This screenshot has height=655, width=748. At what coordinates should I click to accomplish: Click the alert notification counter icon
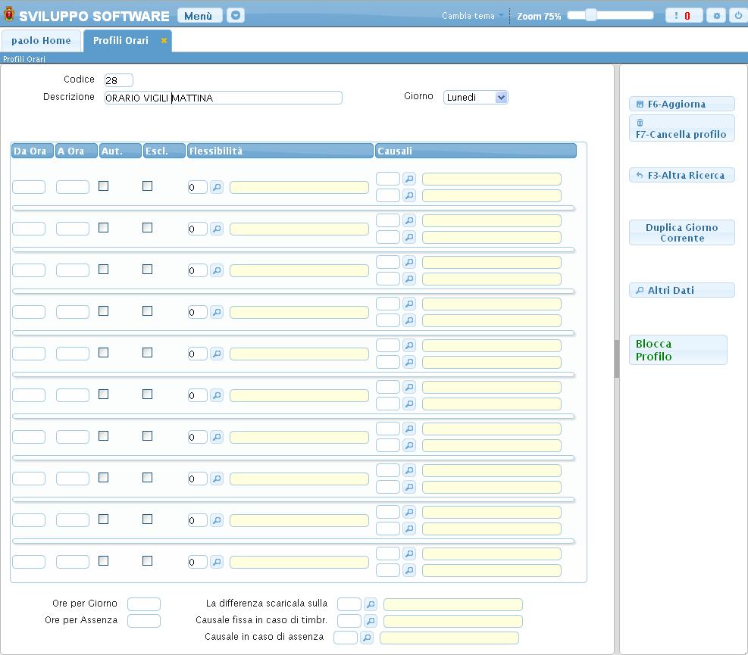(x=684, y=16)
